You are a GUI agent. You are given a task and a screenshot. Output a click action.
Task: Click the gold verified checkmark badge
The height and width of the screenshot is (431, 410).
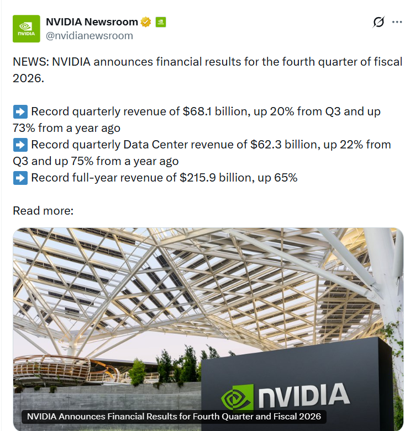pos(146,22)
